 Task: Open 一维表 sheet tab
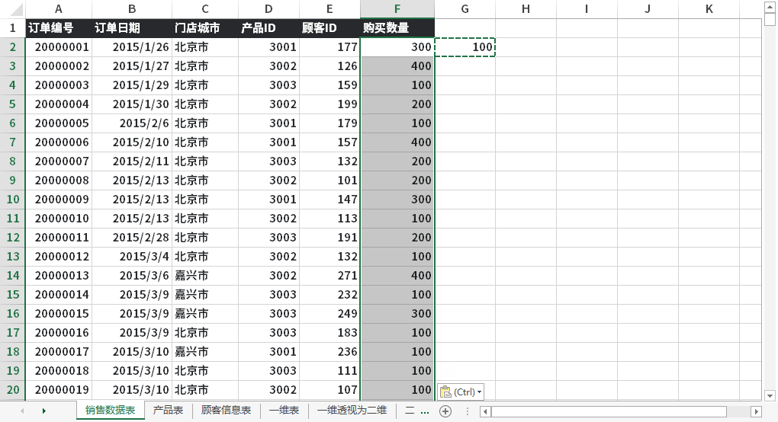tap(285, 410)
